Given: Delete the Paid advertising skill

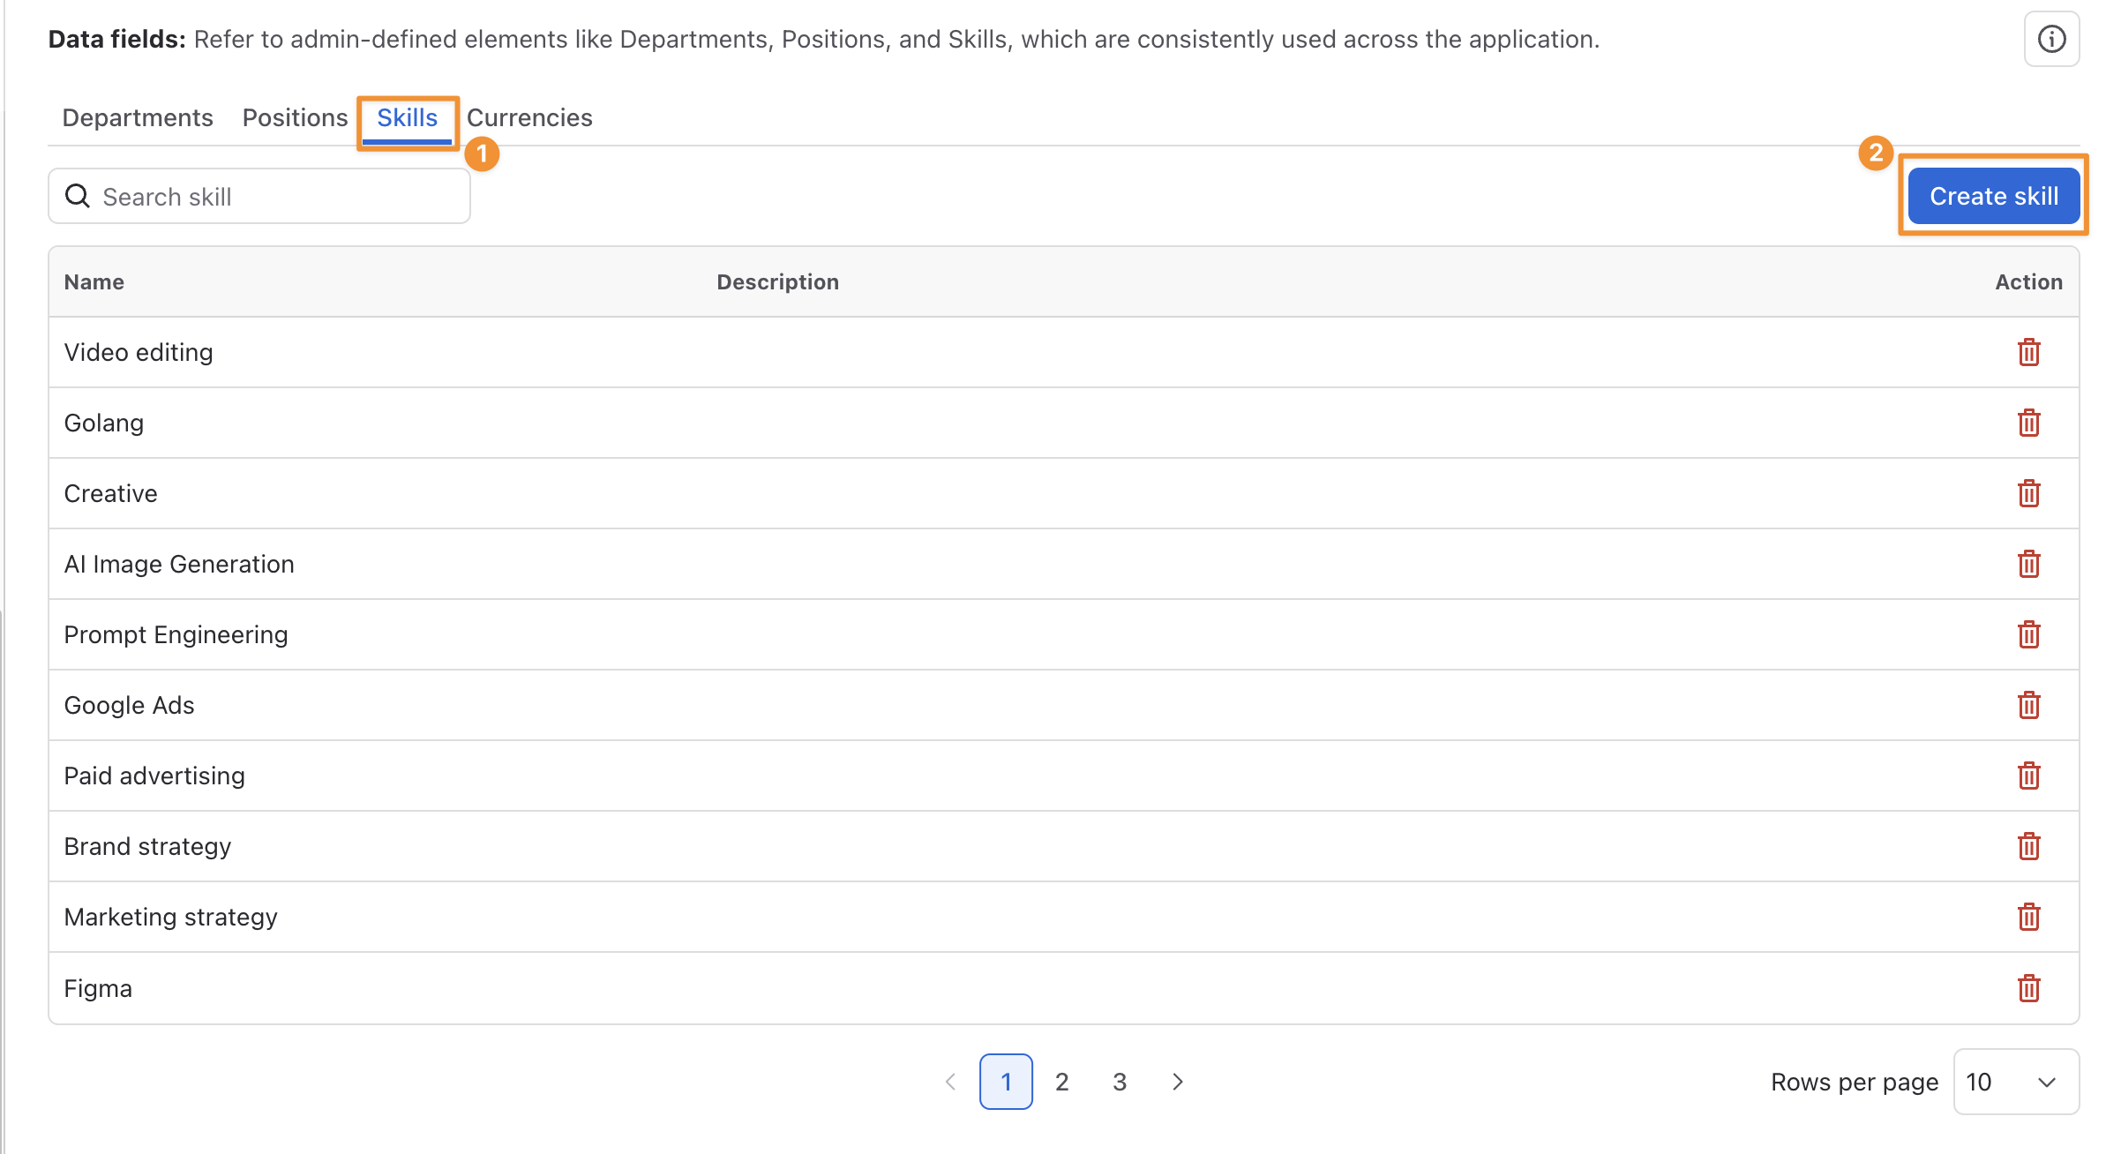Looking at the screenshot, I should click(2028, 776).
